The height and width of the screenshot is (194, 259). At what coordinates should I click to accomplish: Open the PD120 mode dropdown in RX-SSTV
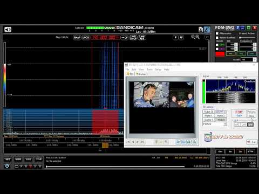[x=215, y=124]
